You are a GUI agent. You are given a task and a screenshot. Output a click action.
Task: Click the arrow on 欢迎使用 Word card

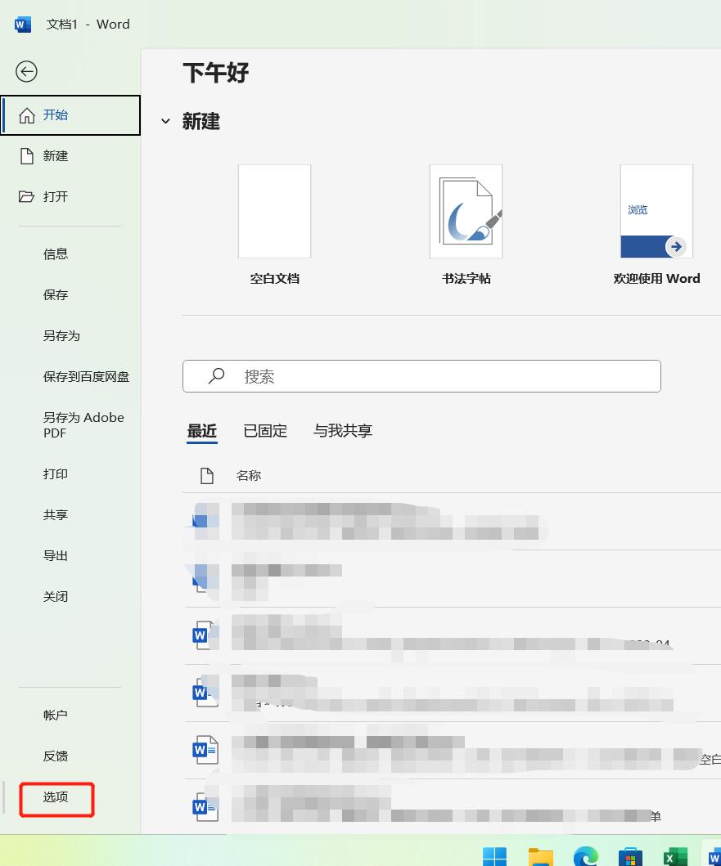pyautogui.click(x=676, y=246)
